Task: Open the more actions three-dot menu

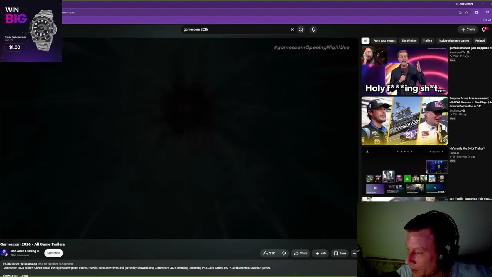Action: pyautogui.click(x=354, y=253)
